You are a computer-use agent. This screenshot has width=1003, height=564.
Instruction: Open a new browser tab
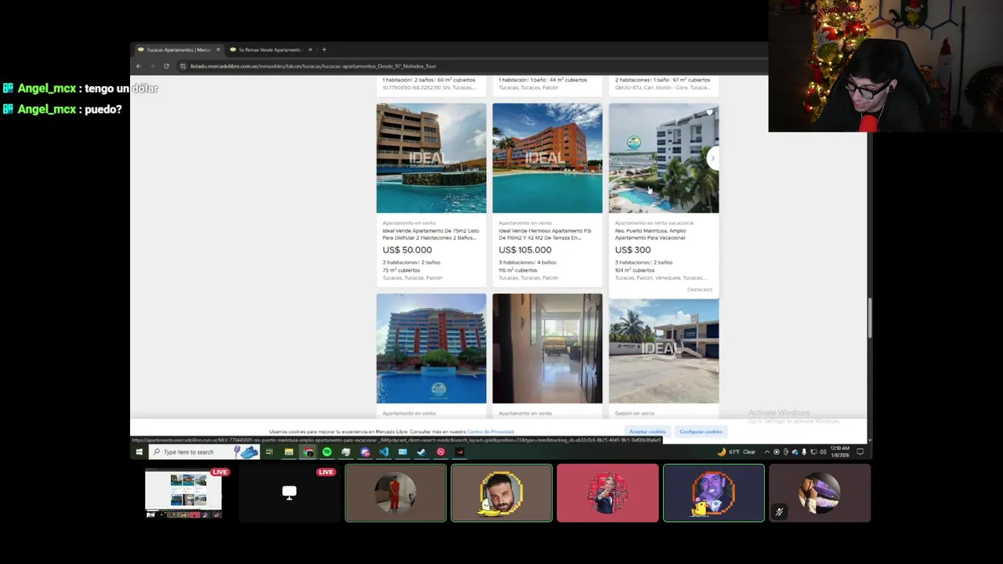click(x=324, y=49)
